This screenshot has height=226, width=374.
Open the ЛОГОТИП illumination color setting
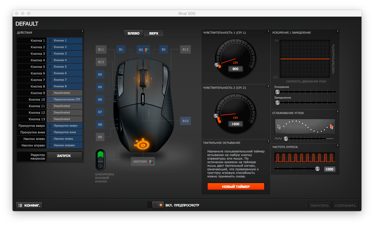click(151, 162)
